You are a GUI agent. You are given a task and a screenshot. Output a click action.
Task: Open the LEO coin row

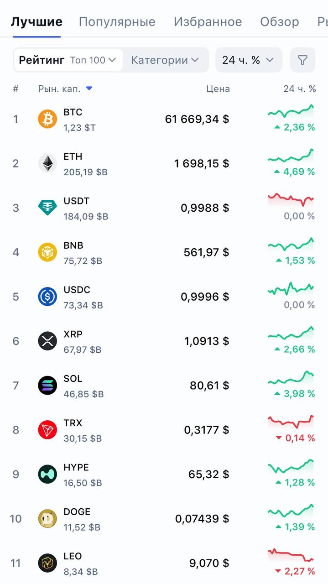(x=164, y=563)
